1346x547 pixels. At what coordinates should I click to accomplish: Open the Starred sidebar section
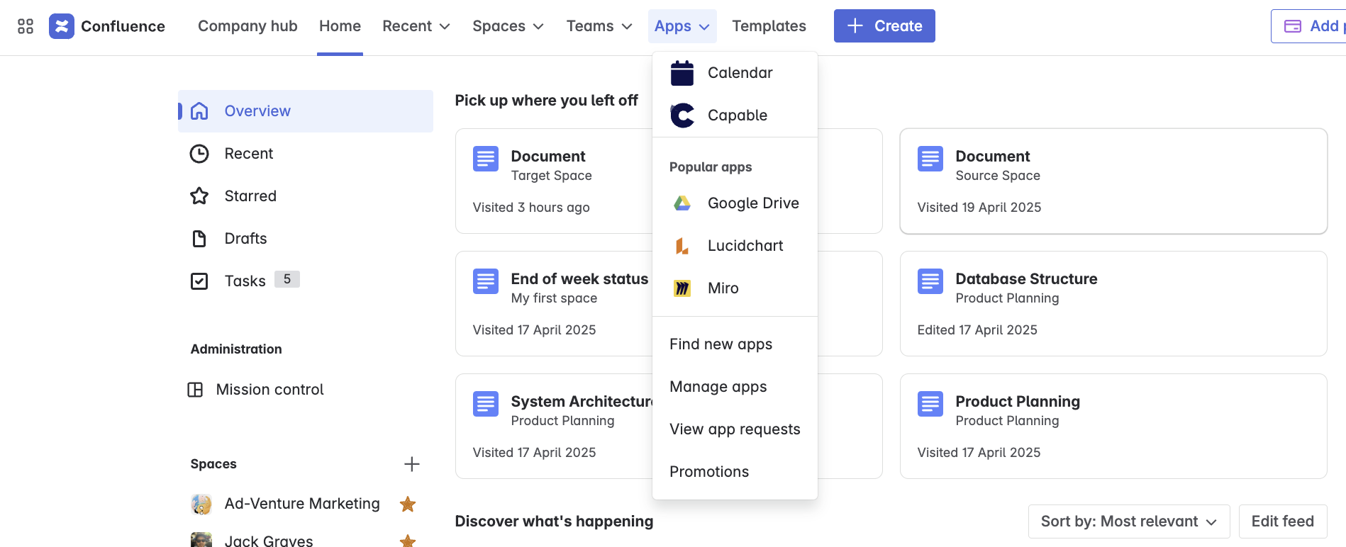tap(250, 196)
